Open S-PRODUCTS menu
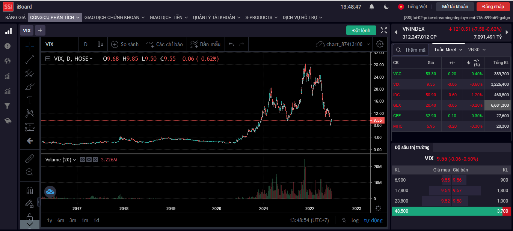 pyautogui.click(x=261, y=17)
